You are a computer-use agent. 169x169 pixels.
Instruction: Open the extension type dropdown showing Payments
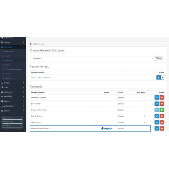click(x=93, y=58)
